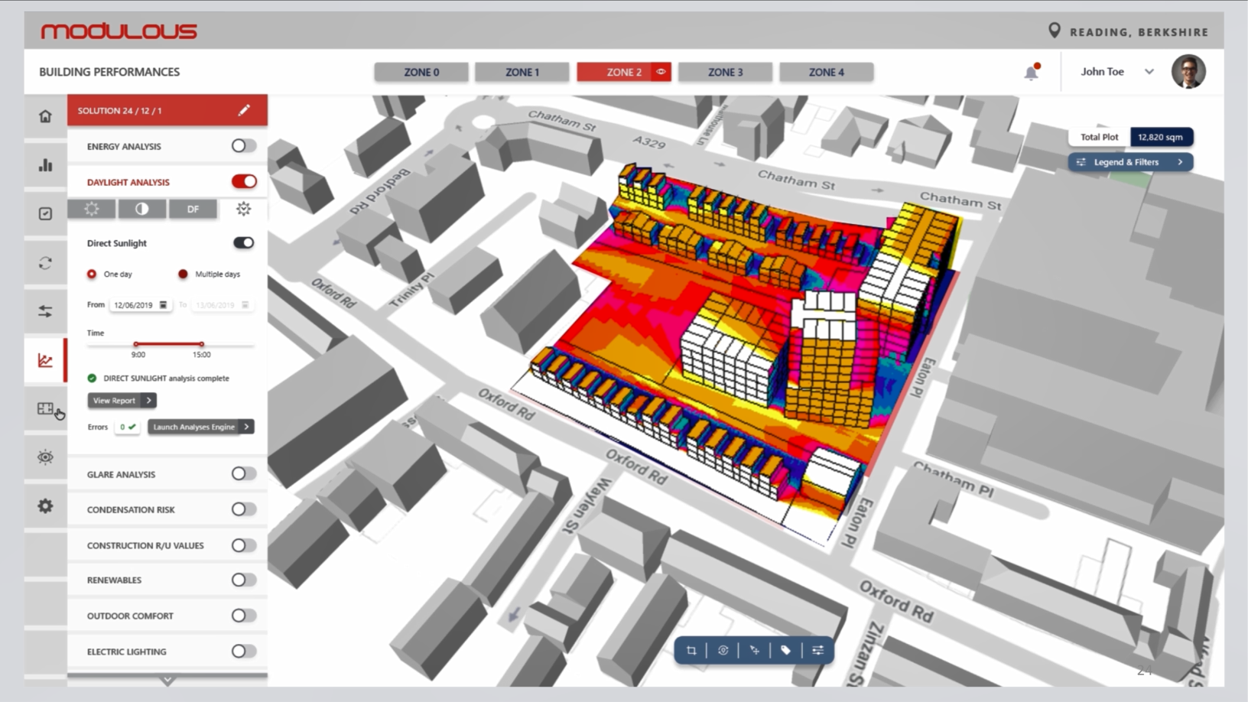The height and width of the screenshot is (702, 1248).
Task: Click the tag icon in bottom toolbar
Action: coord(785,651)
